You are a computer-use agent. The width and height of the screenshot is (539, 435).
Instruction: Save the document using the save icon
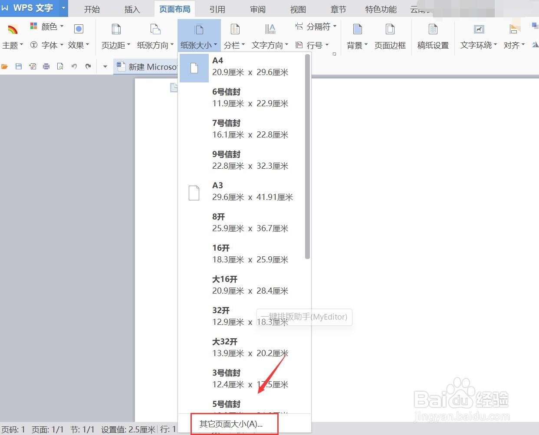point(18,66)
